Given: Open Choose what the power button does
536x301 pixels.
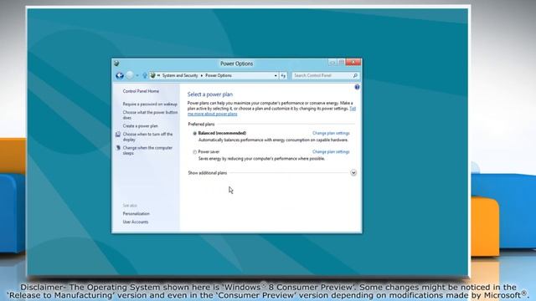Looking at the screenshot, I should click(x=150, y=115).
